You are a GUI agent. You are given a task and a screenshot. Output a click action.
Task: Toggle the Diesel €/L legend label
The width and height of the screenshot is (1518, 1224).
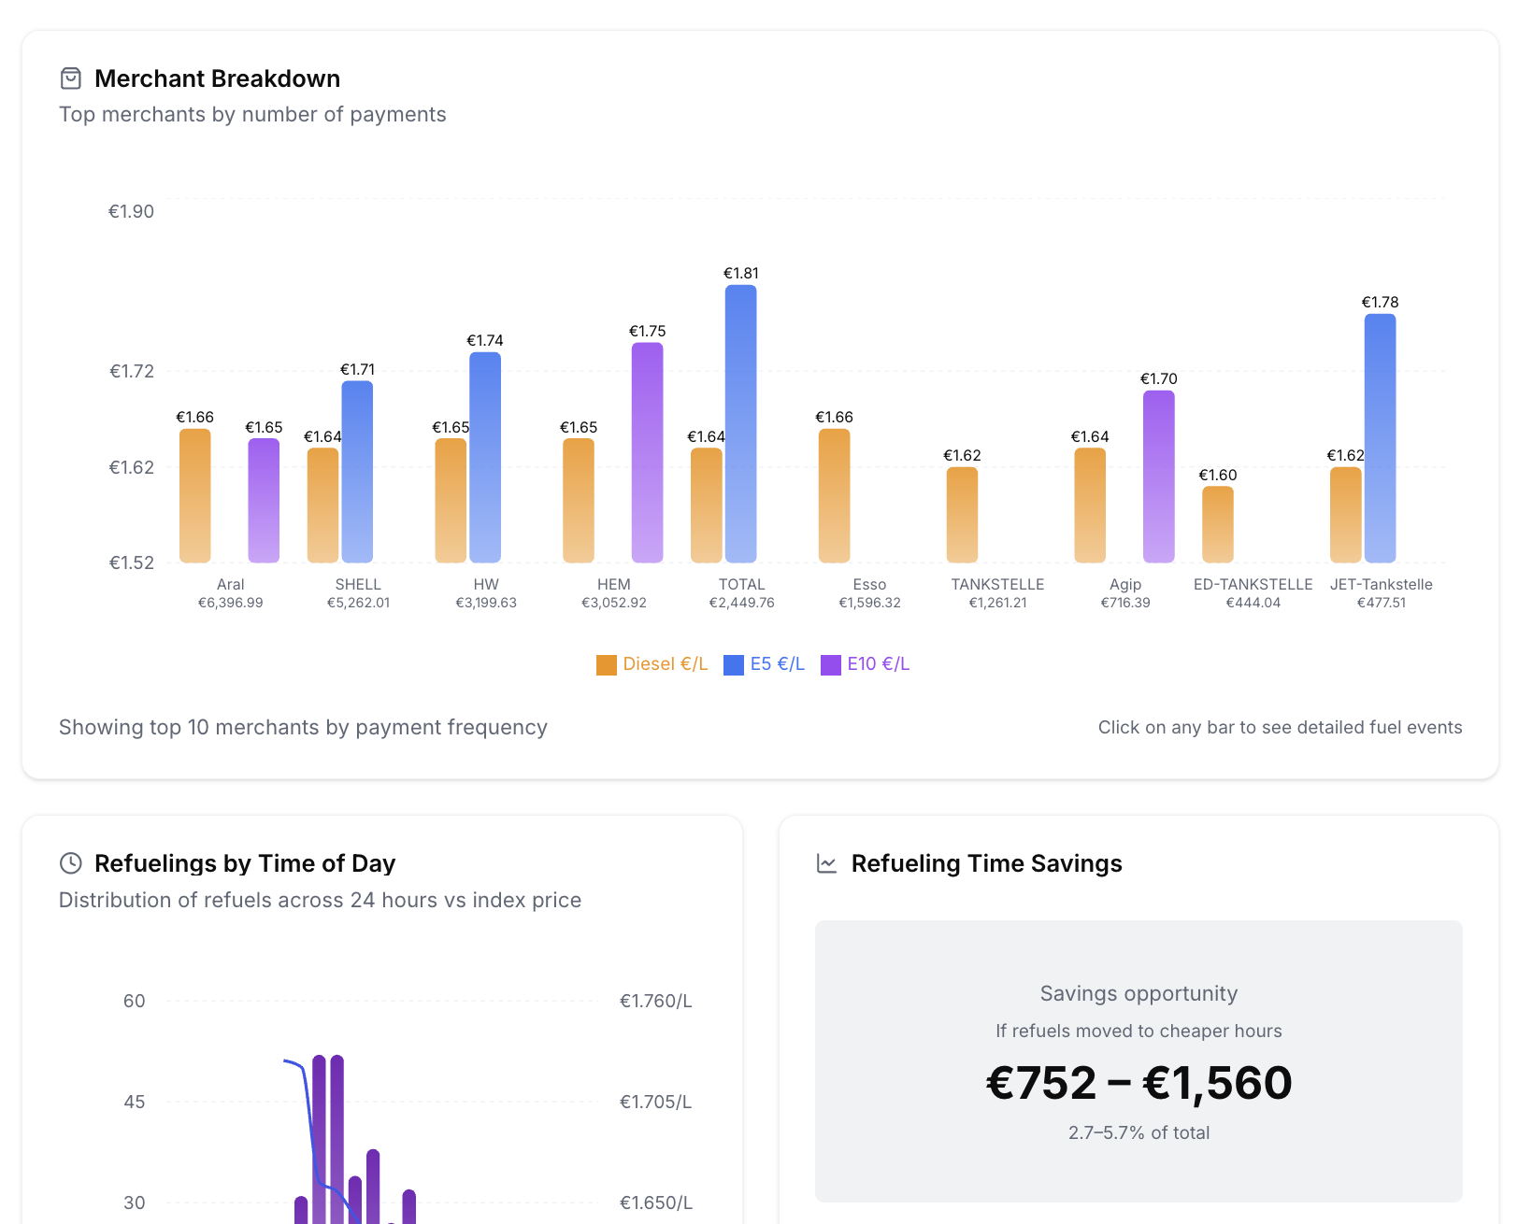click(665, 664)
